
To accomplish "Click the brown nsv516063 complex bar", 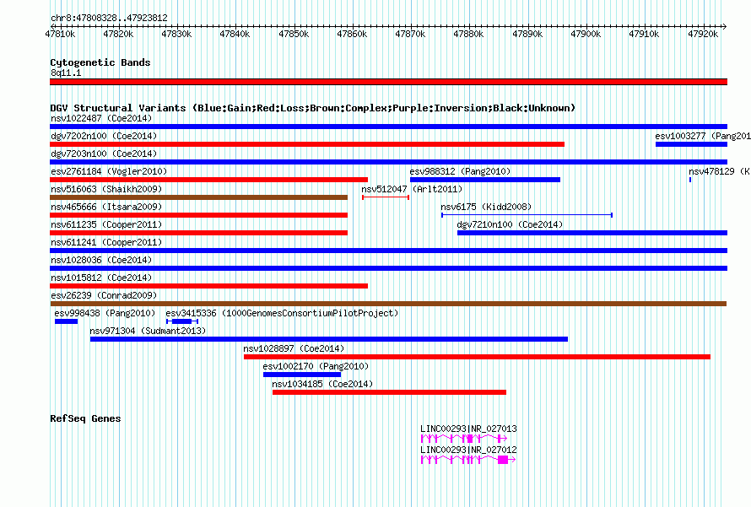I will point(199,197).
